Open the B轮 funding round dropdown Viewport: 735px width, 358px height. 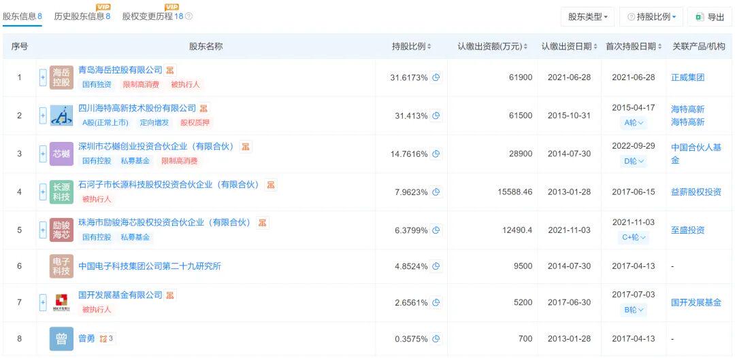coord(634,310)
